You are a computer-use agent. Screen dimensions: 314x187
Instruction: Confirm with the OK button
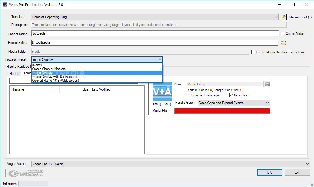[270, 172]
